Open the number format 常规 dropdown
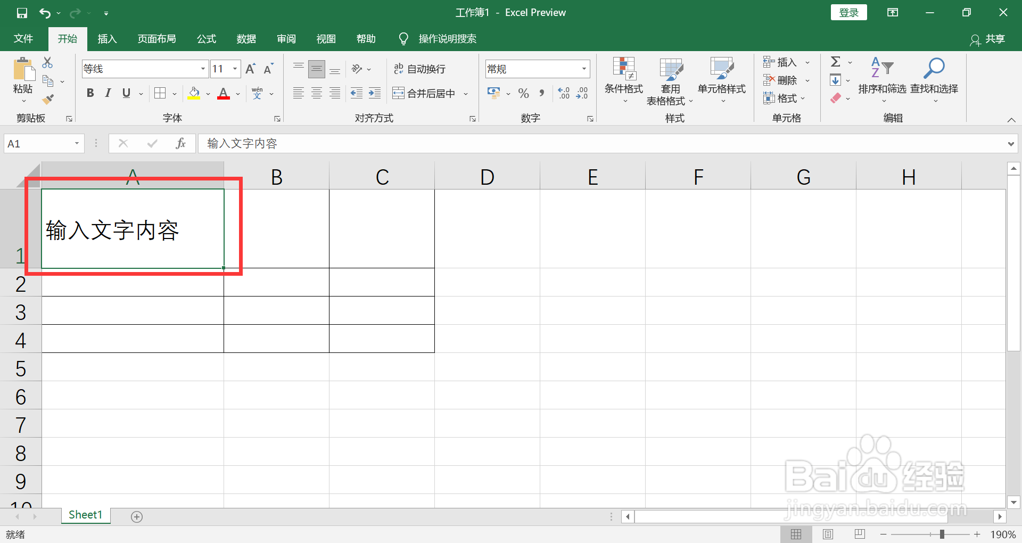 tap(584, 69)
